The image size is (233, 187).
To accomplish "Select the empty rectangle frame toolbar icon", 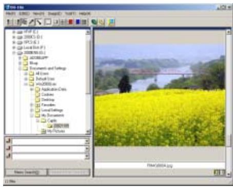I will pyautogui.click(x=48, y=22).
